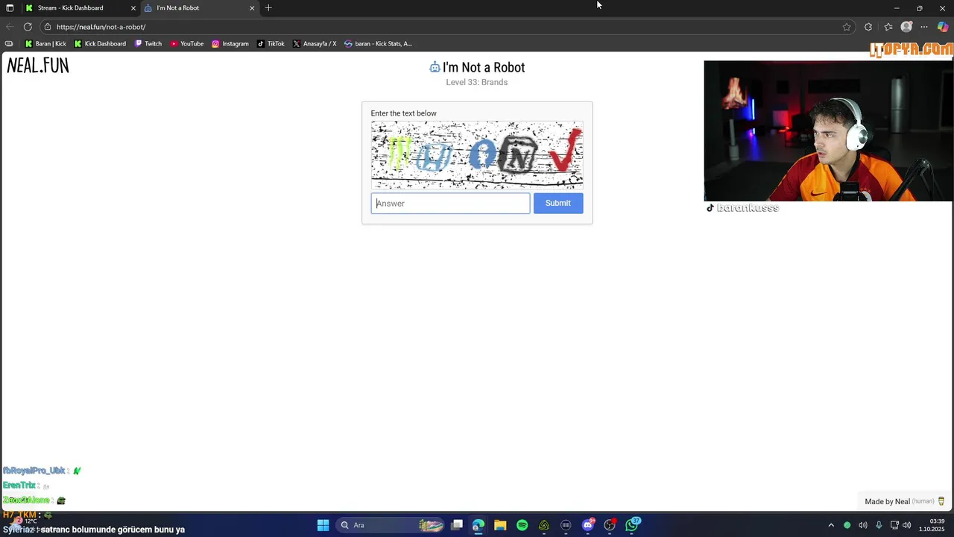This screenshot has height=537, width=954.
Task: Open Microsoft Edge from the taskbar
Action: 478,525
